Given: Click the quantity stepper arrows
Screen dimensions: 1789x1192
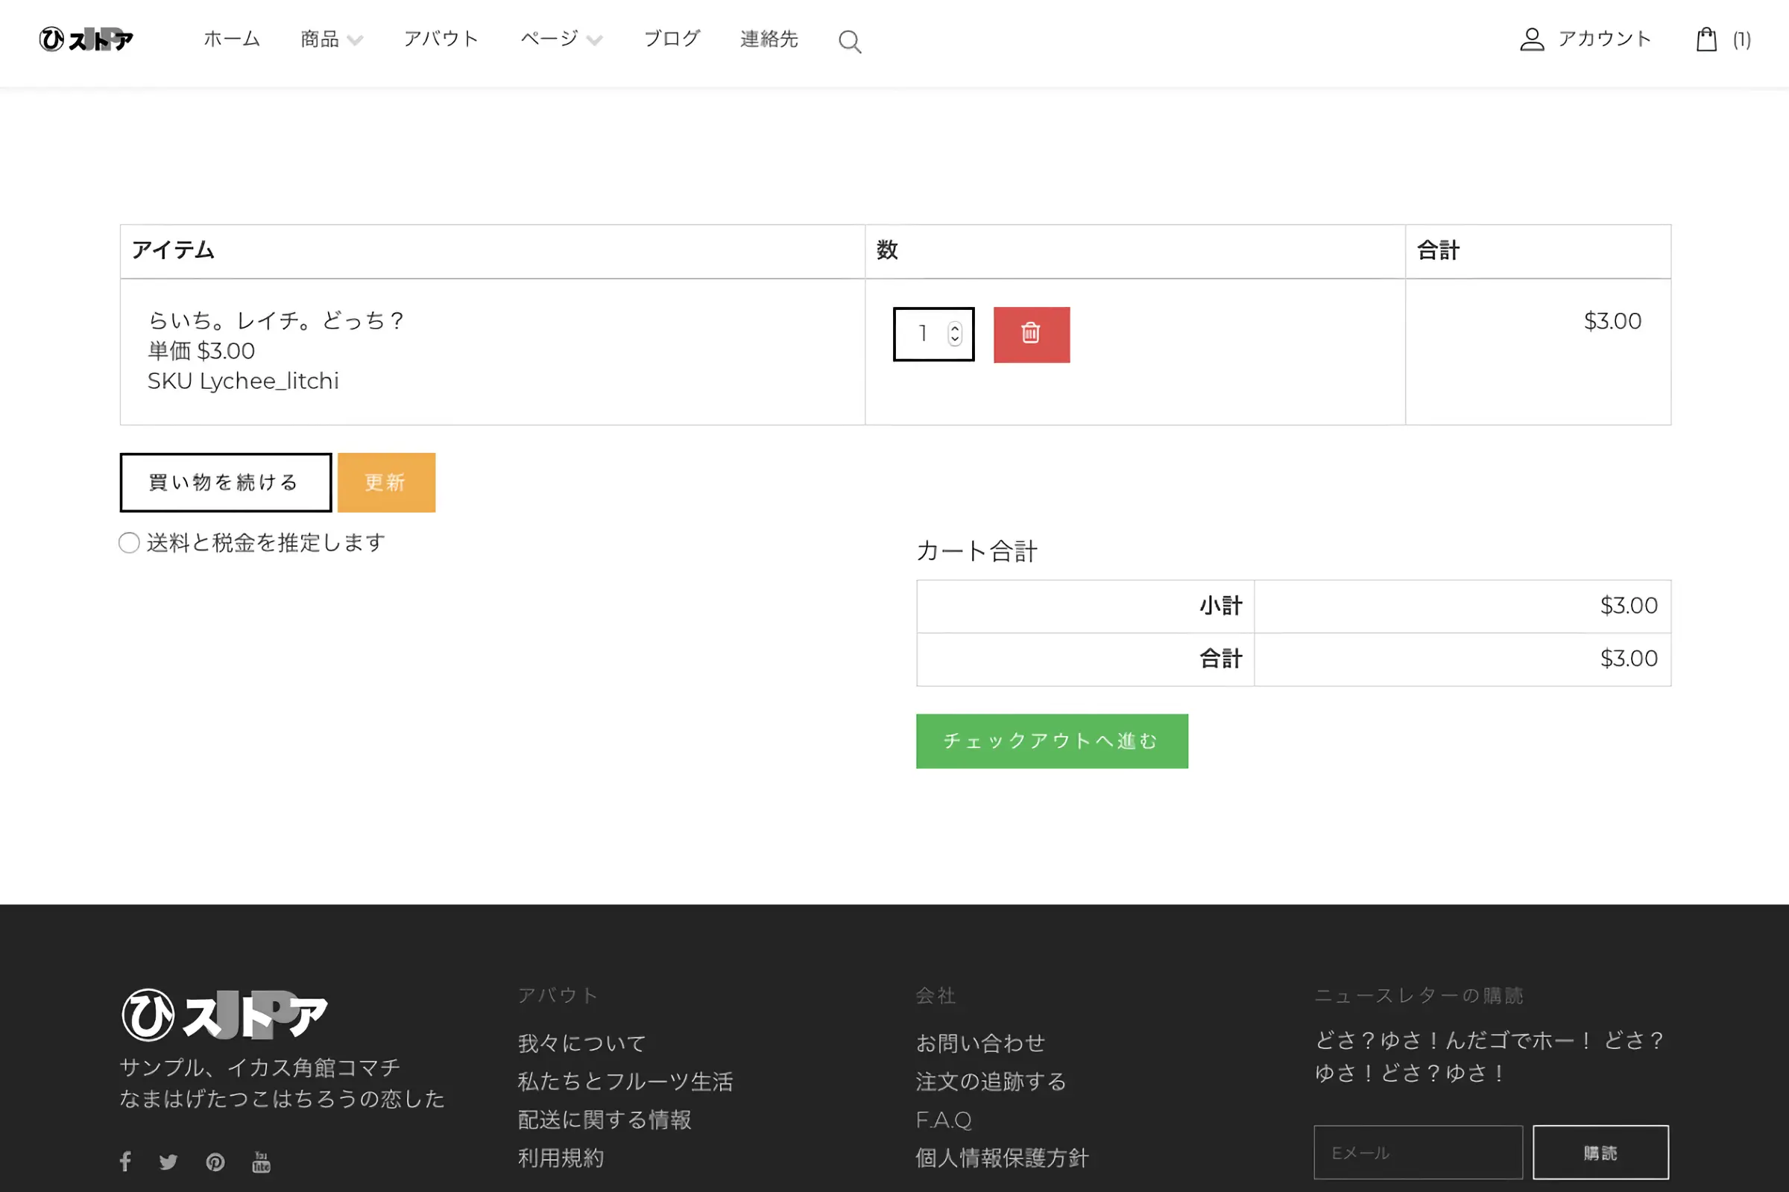Looking at the screenshot, I should click(955, 334).
